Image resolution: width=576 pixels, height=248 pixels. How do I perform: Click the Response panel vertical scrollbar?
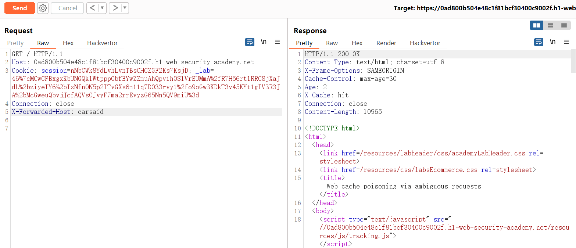coord(573,61)
